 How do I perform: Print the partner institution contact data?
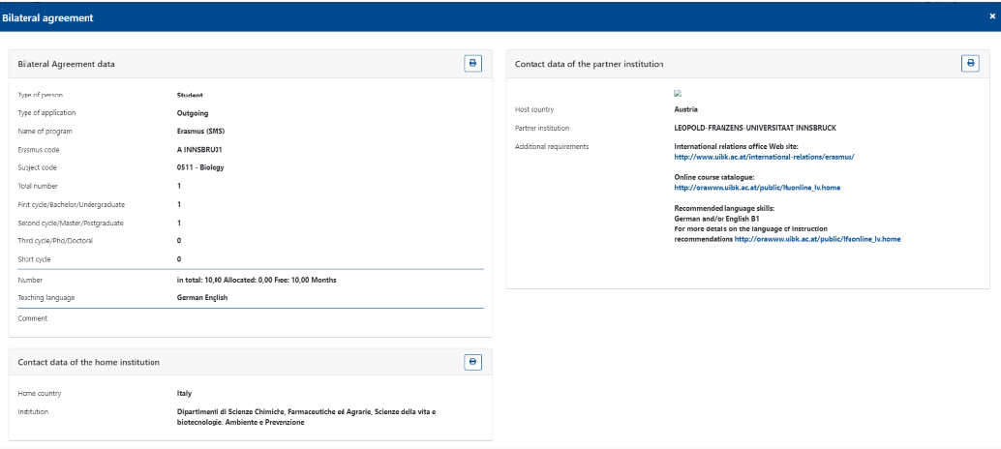969,63
